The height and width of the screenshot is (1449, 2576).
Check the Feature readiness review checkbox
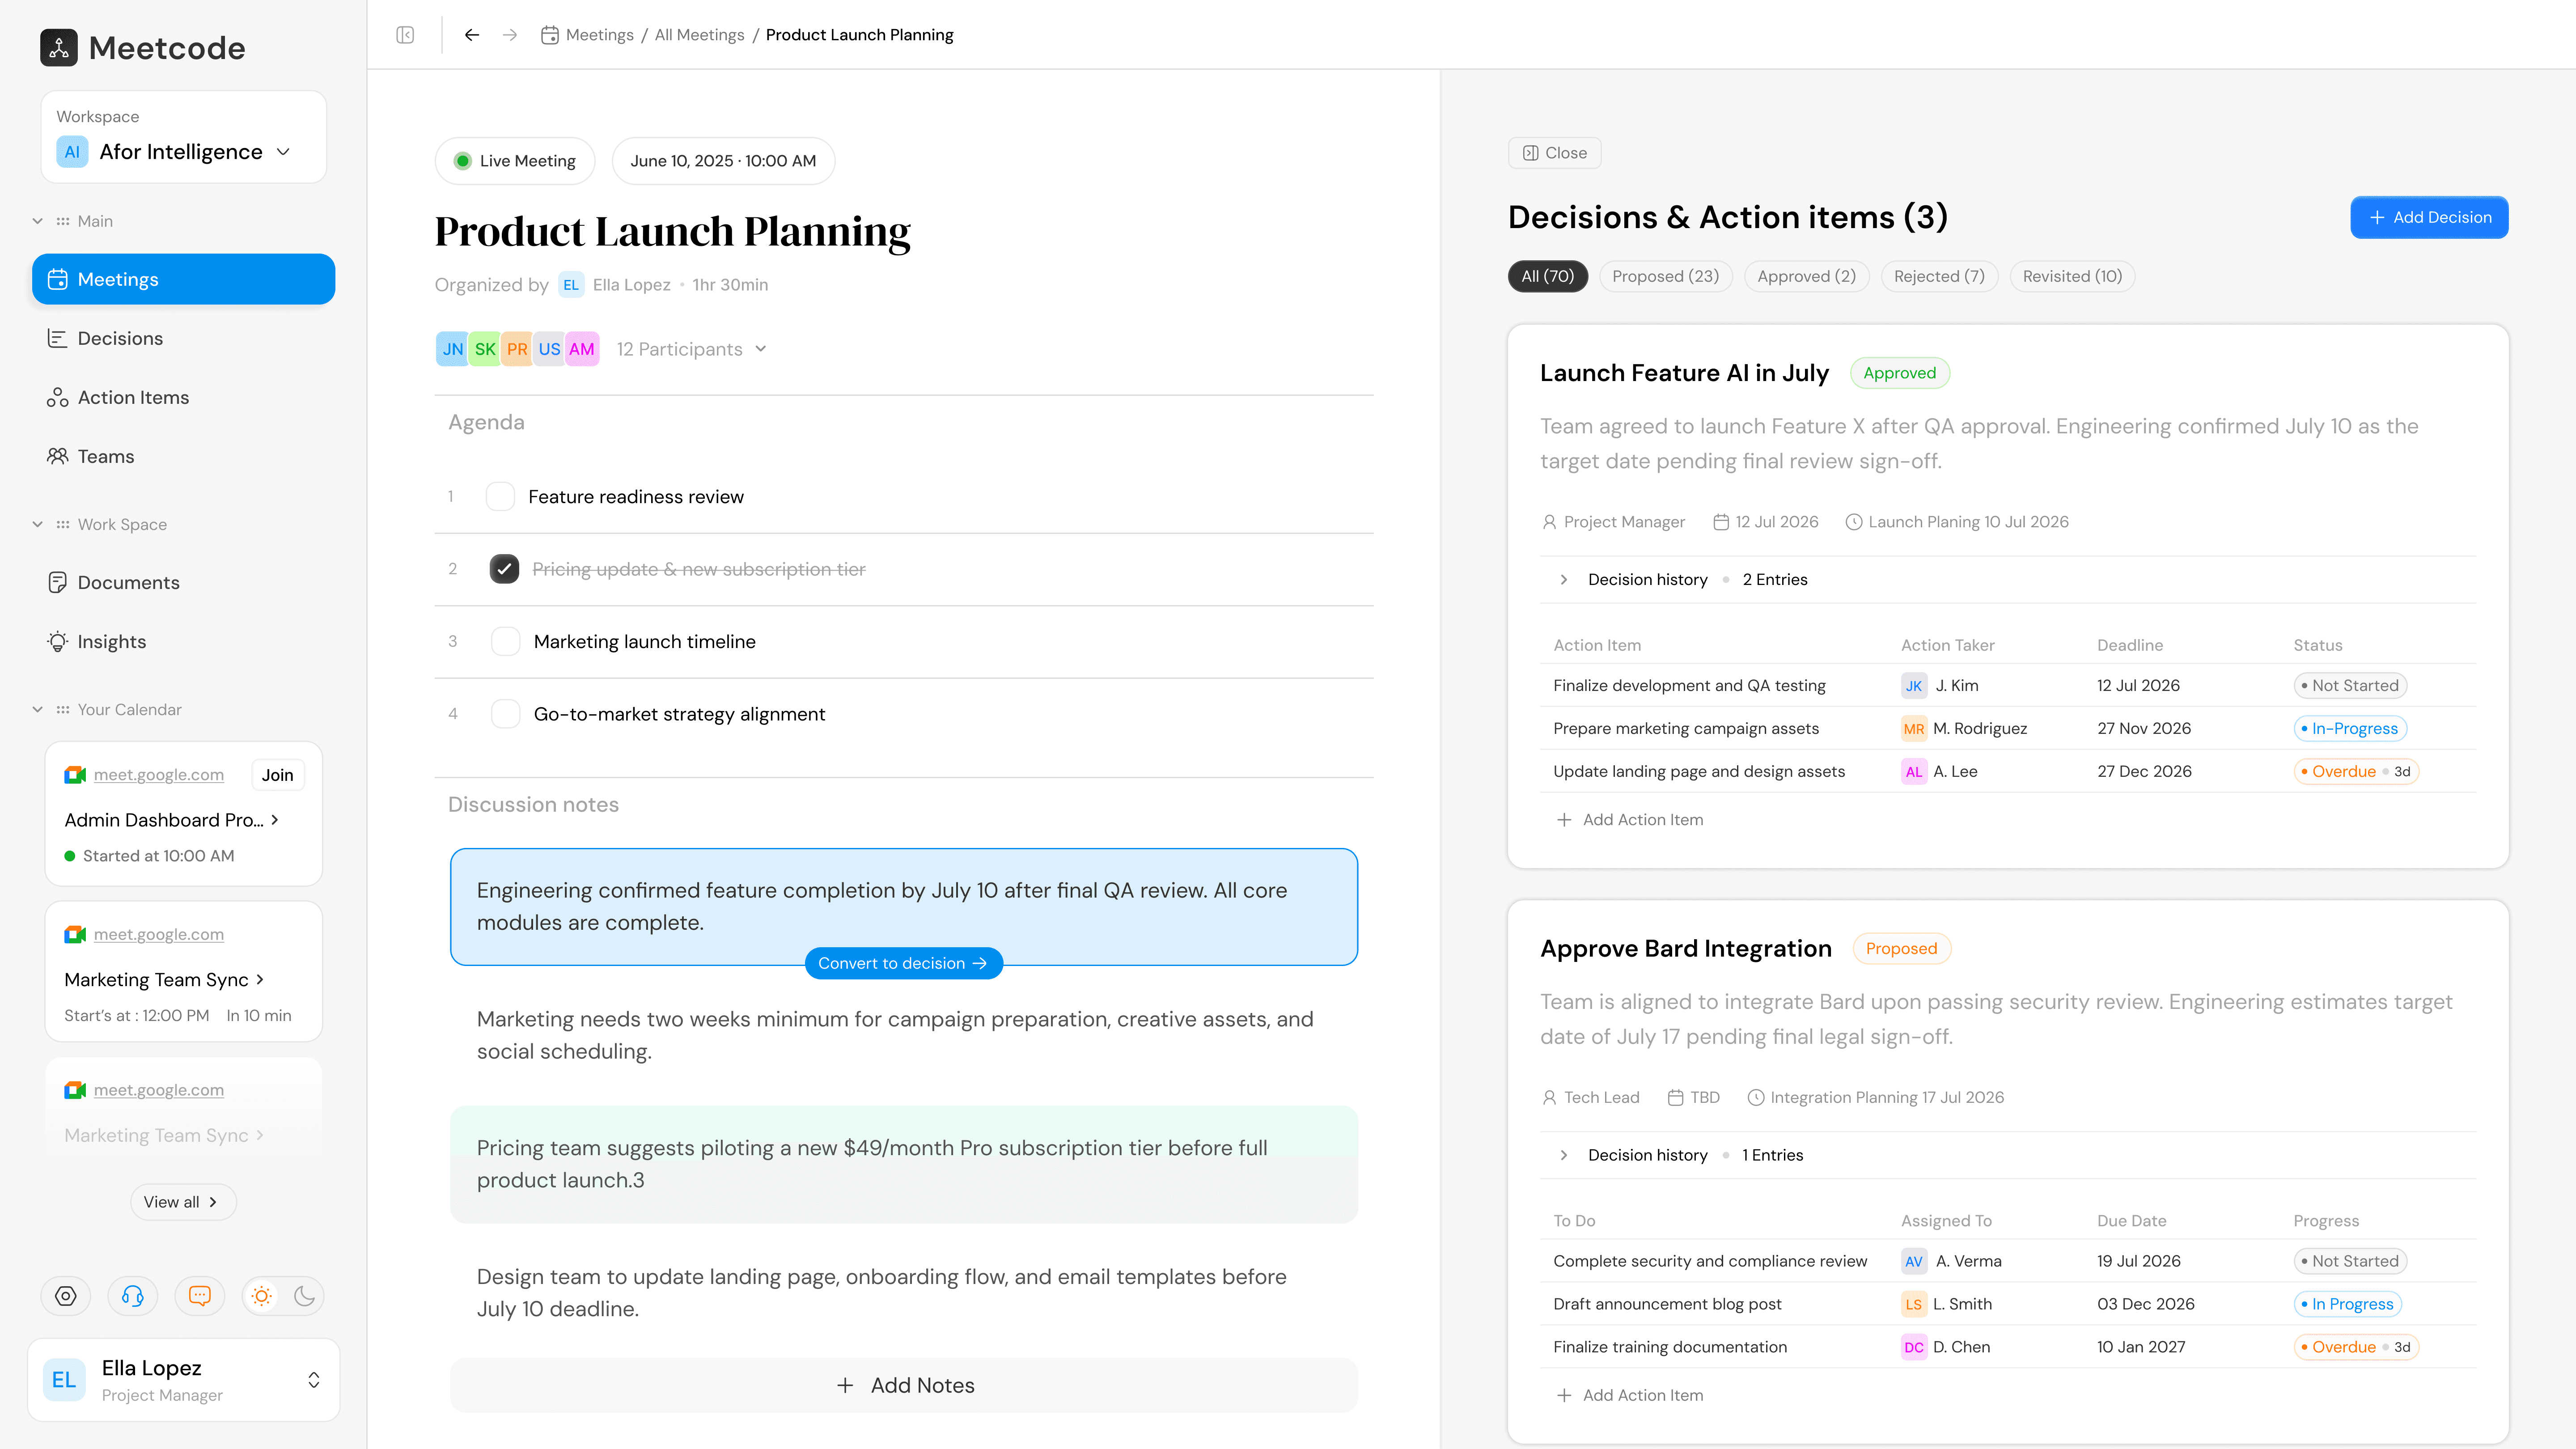coord(500,497)
